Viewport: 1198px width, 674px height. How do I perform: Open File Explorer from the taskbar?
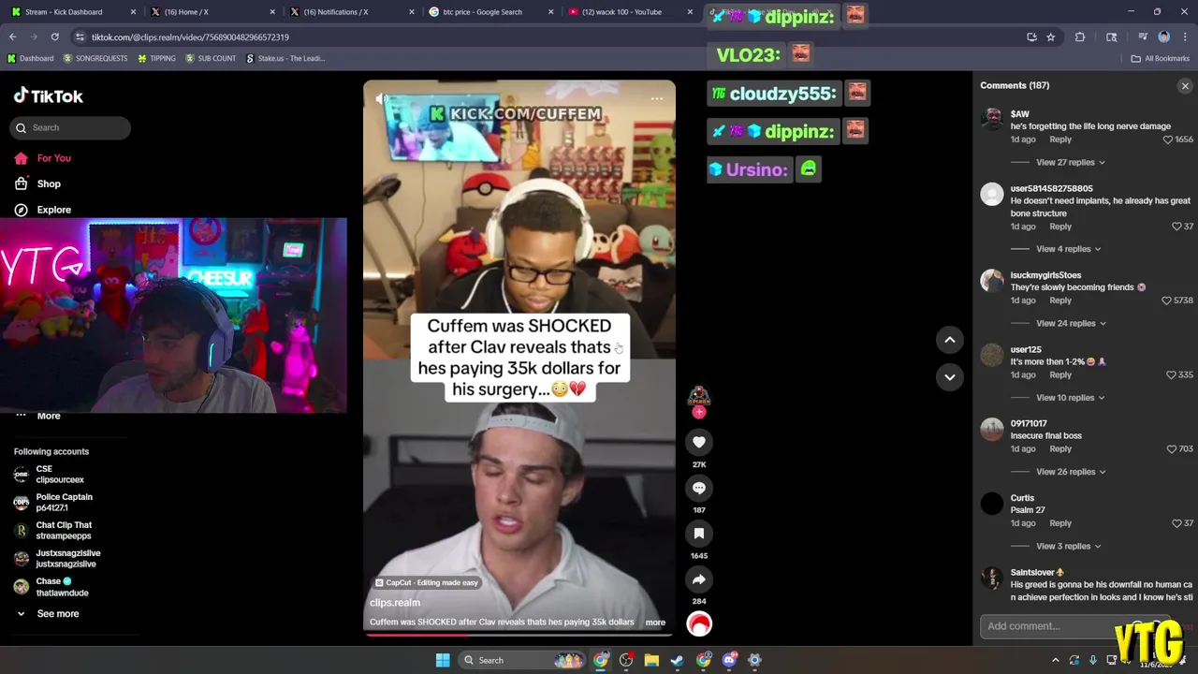[x=651, y=660]
